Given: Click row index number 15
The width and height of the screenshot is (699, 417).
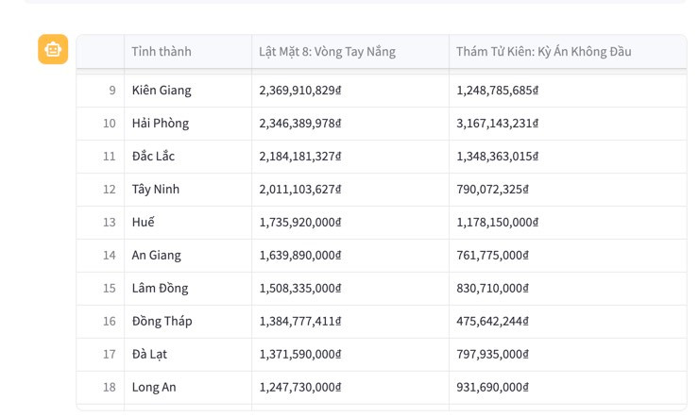Looking at the screenshot, I should click(110, 288).
